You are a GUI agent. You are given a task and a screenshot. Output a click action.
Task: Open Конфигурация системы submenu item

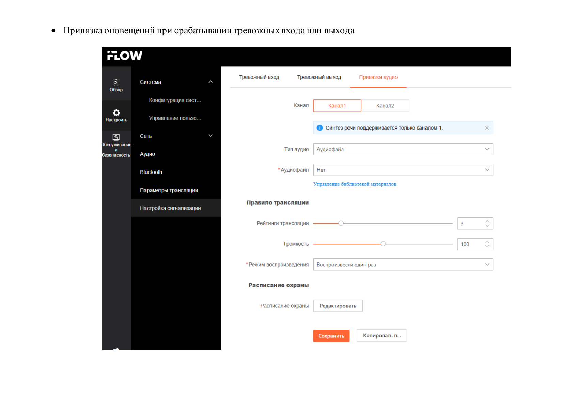coord(176,100)
